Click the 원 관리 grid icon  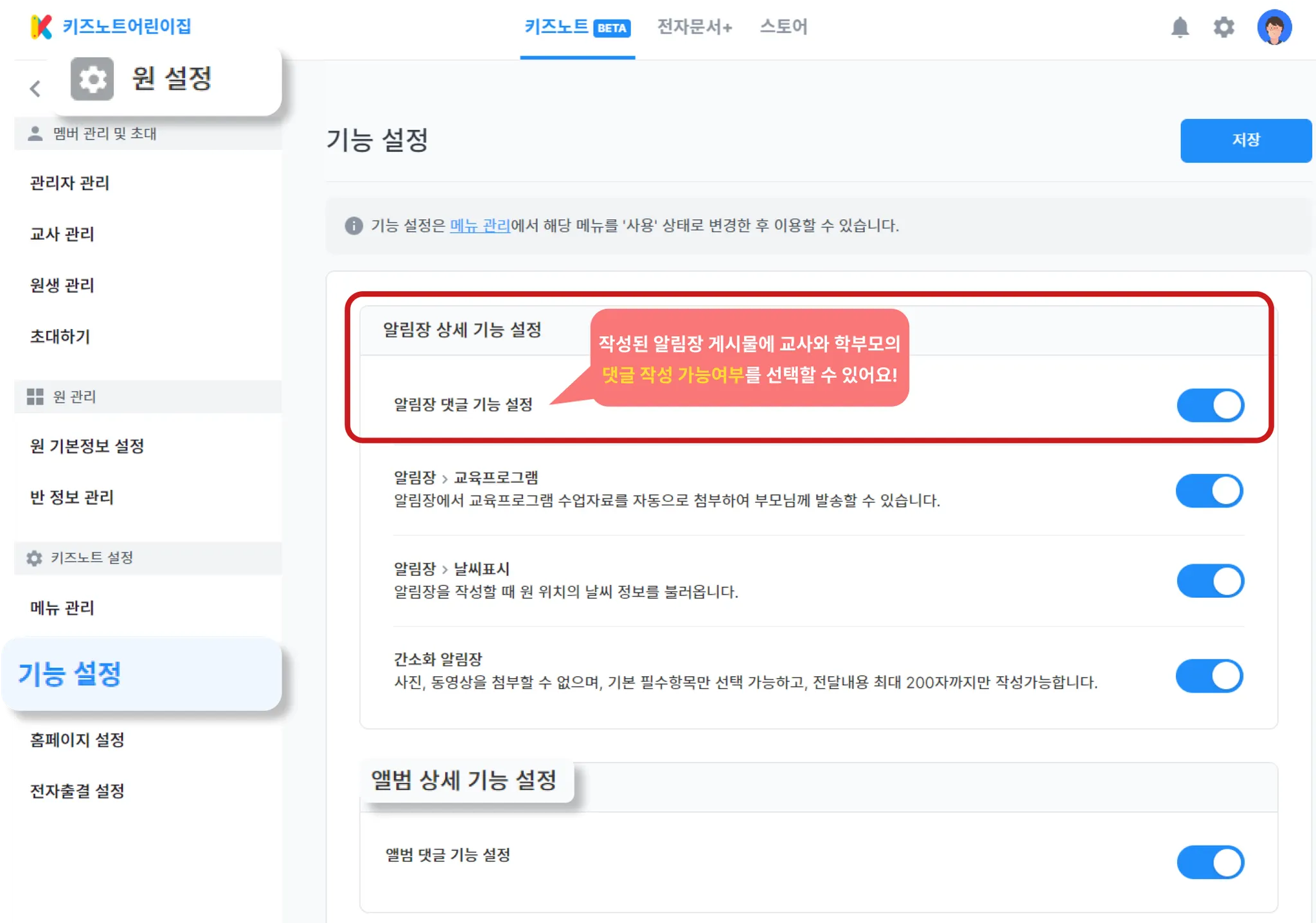pyautogui.click(x=35, y=397)
